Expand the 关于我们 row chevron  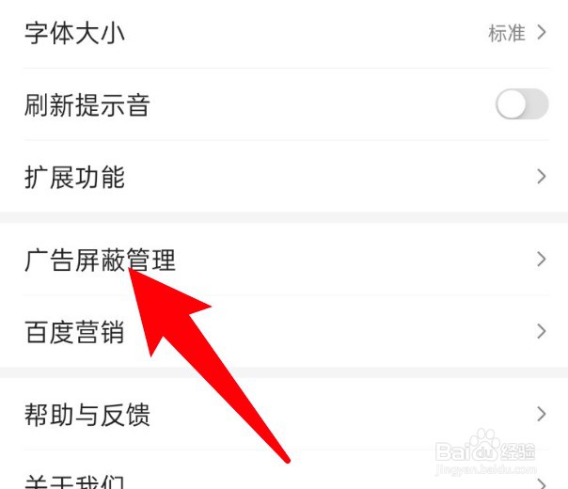542,484
